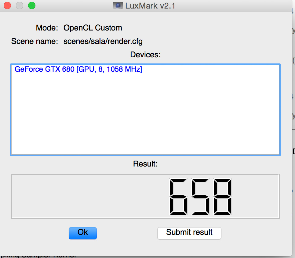The height and width of the screenshot is (258, 295).
Task: Click the Ok button
Action: [82, 233]
